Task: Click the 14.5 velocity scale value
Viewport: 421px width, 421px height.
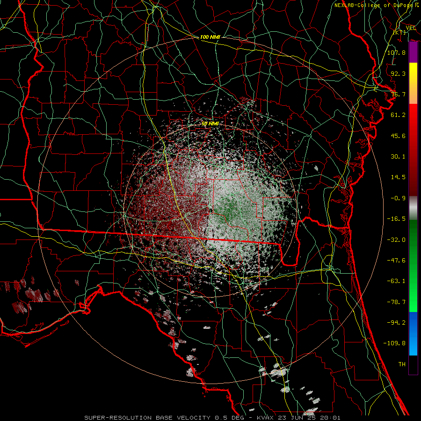Action: [x=398, y=177]
